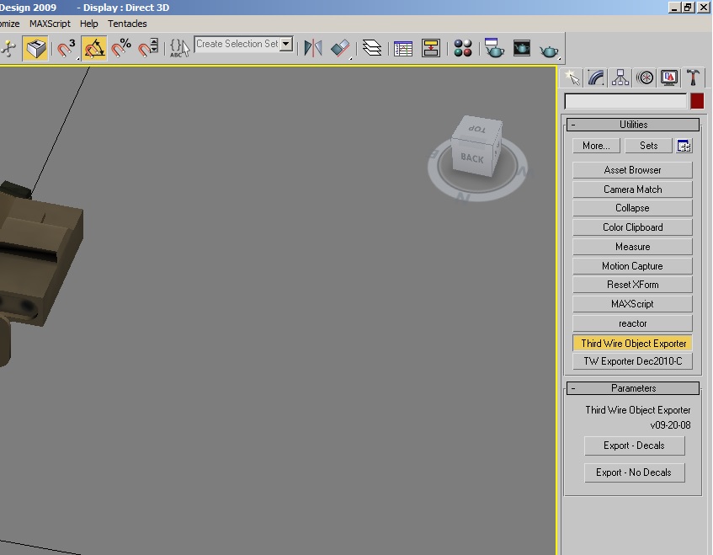Toggle Angle Snap in toolbar
713x555 pixels.
pyautogui.click(x=94, y=48)
